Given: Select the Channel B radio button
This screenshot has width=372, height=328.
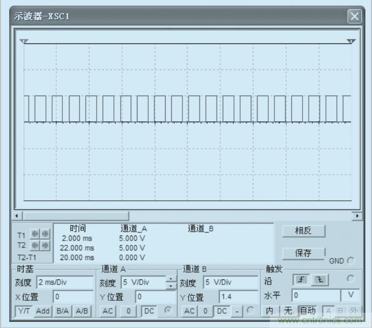Looking at the screenshot, I should coord(251,311).
